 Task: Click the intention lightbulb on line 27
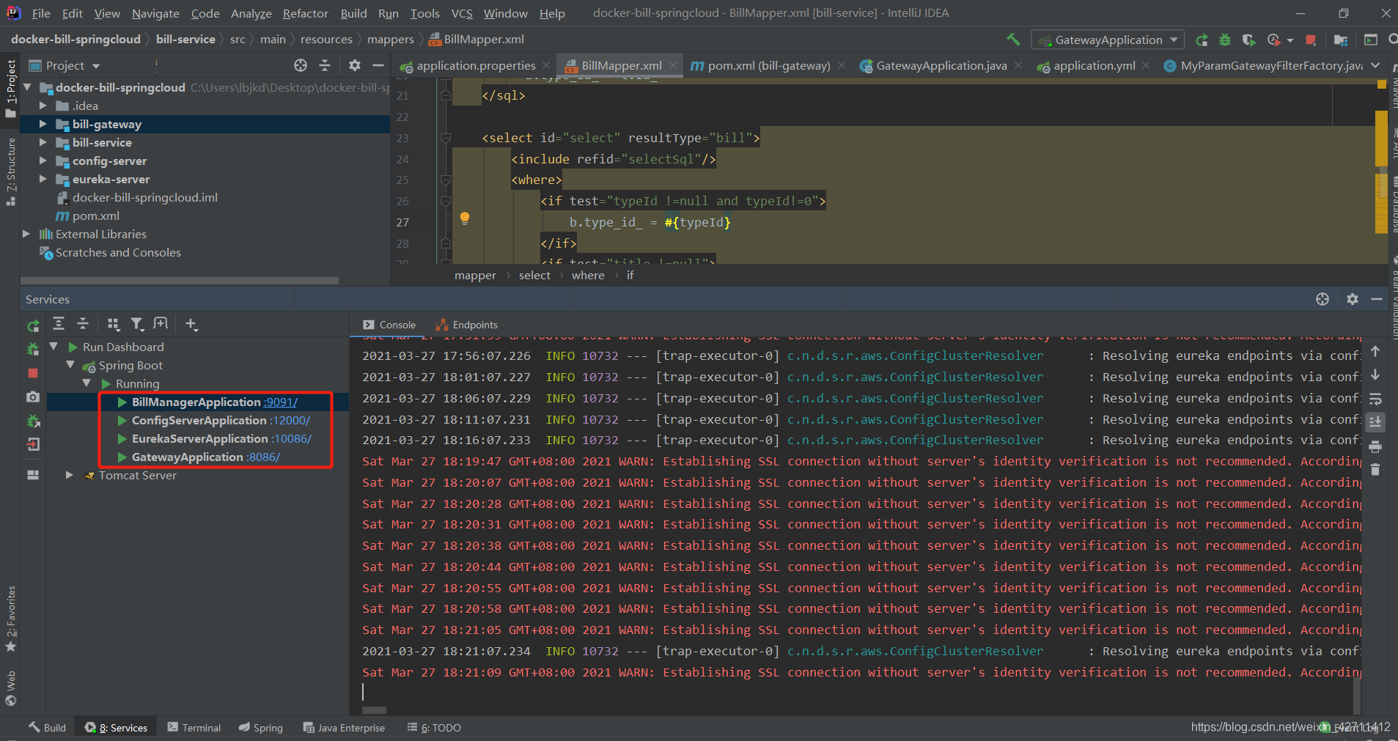(x=464, y=218)
